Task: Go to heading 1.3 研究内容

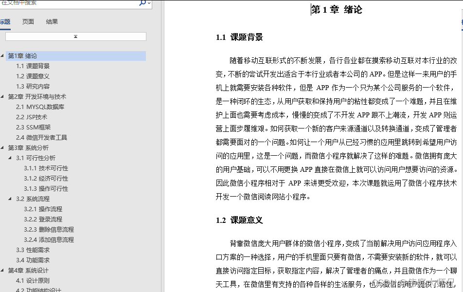Action: click(33, 86)
